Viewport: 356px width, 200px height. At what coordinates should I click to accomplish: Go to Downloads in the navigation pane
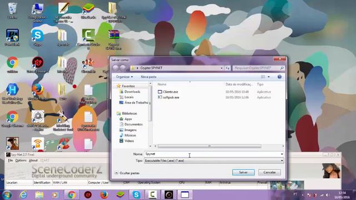coord(132,92)
